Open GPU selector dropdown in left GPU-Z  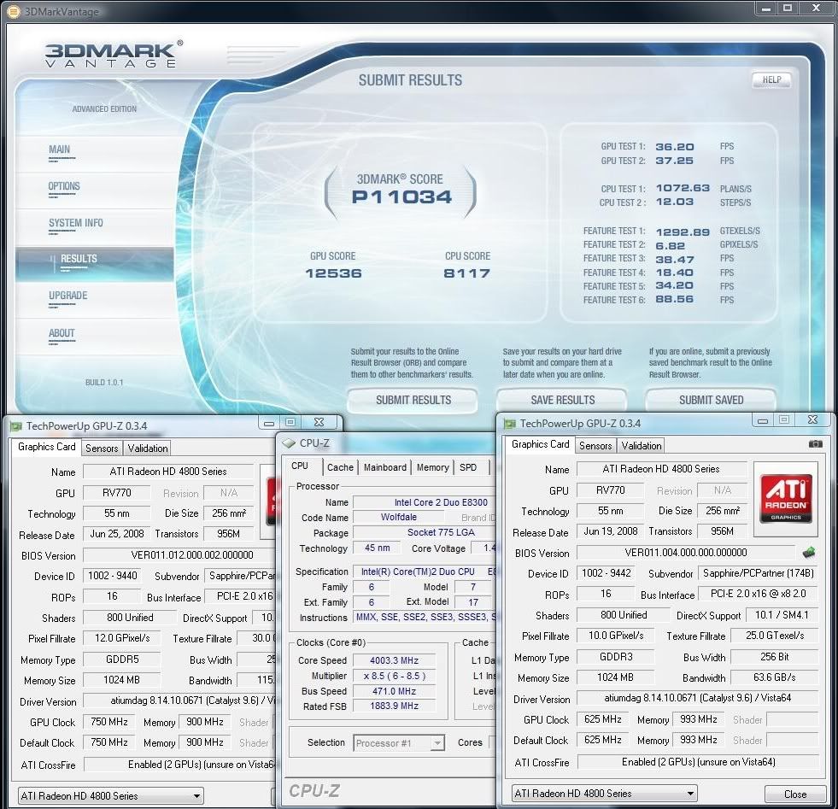tap(111, 796)
